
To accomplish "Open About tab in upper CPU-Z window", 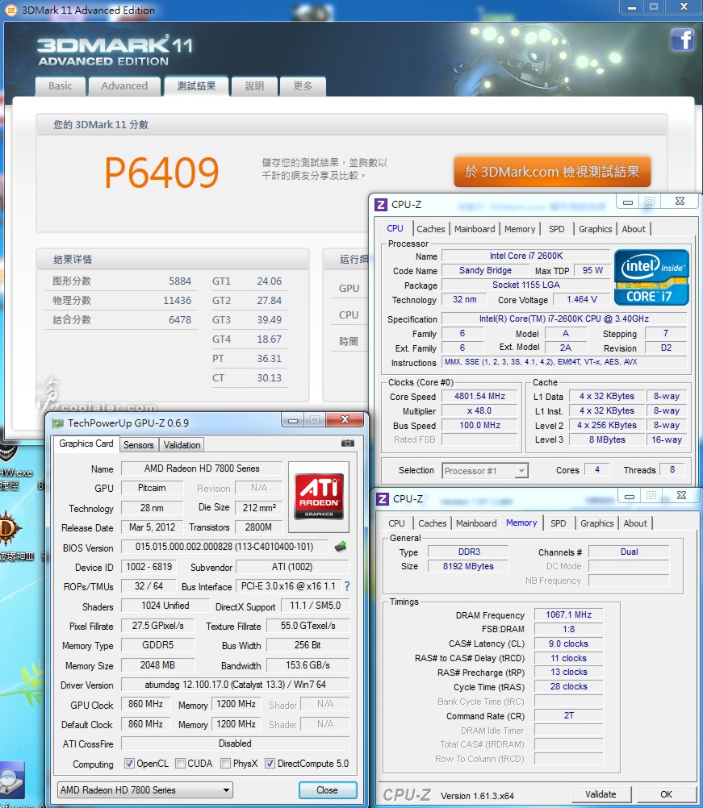I will (634, 229).
